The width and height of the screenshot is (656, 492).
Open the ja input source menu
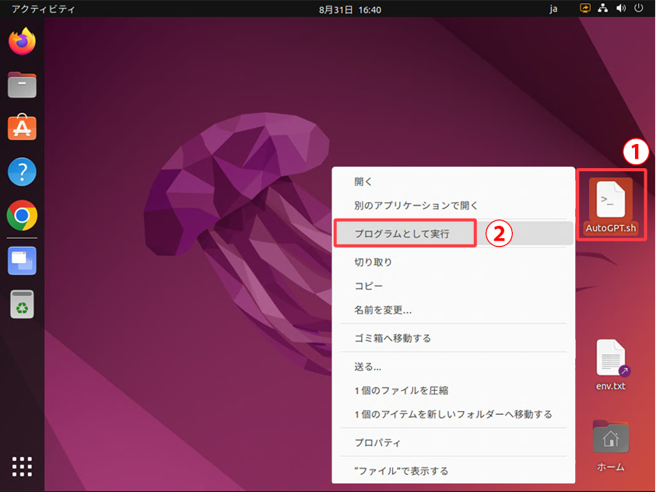tap(553, 9)
